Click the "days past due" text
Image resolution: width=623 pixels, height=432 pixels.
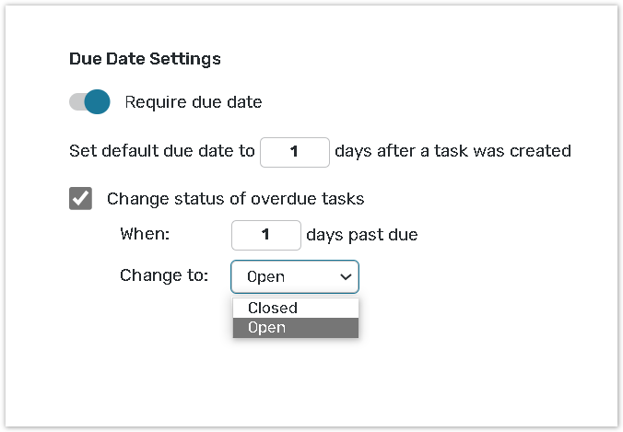click(x=361, y=235)
